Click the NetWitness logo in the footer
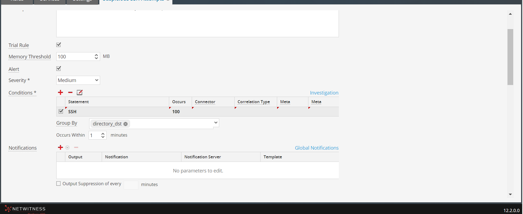Viewport: 523px width, 214px height. pos(25,209)
